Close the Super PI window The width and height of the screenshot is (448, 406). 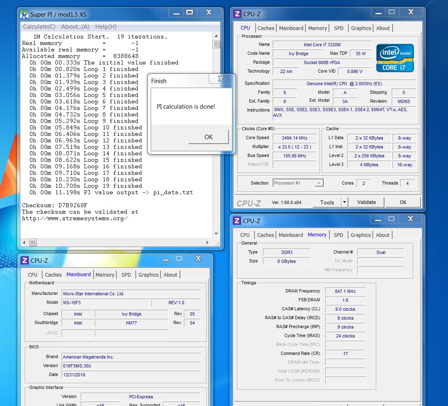[x=209, y=12]
